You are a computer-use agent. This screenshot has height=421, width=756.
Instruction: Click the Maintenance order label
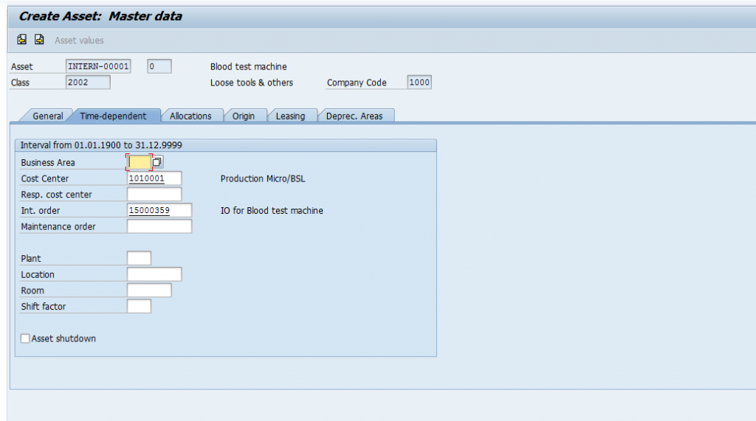[x=58, y=226]
